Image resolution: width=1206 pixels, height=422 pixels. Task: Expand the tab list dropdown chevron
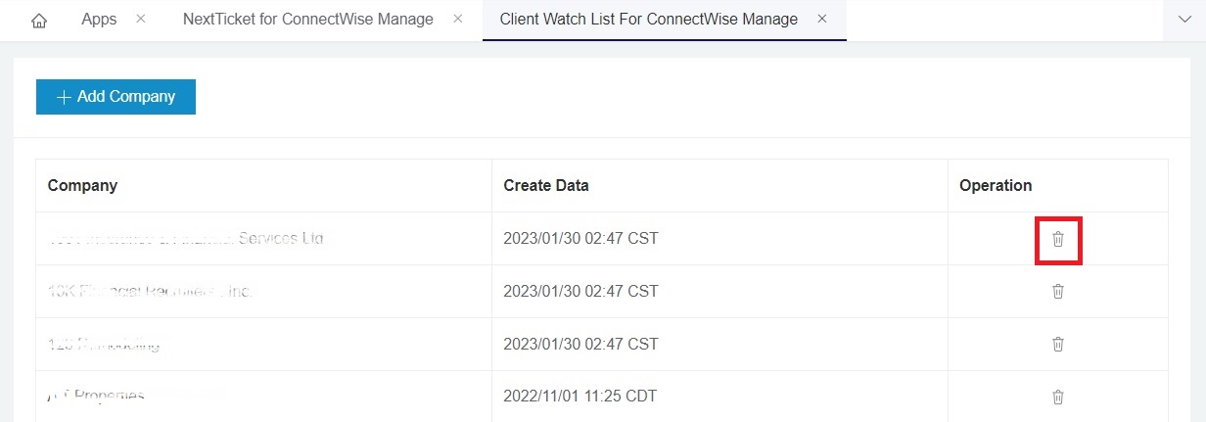[x=1183, y=20]
